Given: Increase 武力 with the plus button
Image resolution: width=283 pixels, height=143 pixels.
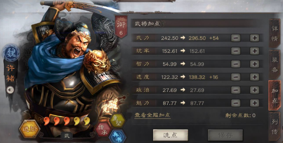Looking at the screenshot, I should (255, 38).
